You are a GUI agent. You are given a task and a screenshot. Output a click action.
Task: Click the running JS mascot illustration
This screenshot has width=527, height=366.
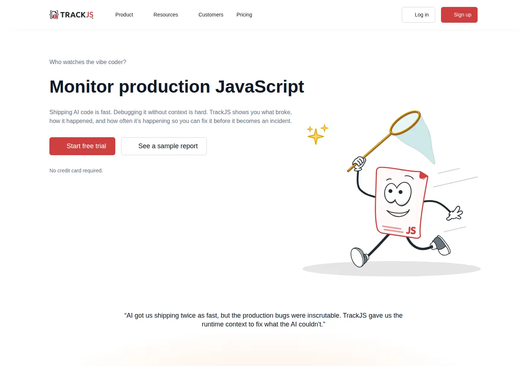coord(392,193)
